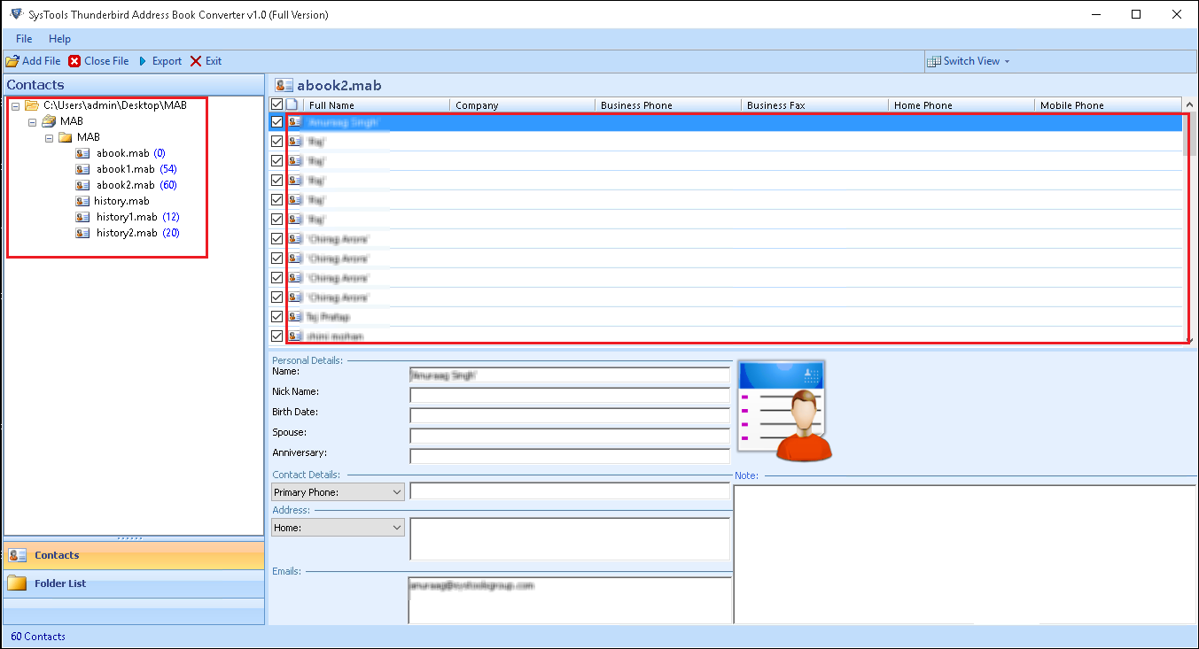1199x649 pixels.
Task: Click the Switch View grid icon
Action: [x=934, y=61]
